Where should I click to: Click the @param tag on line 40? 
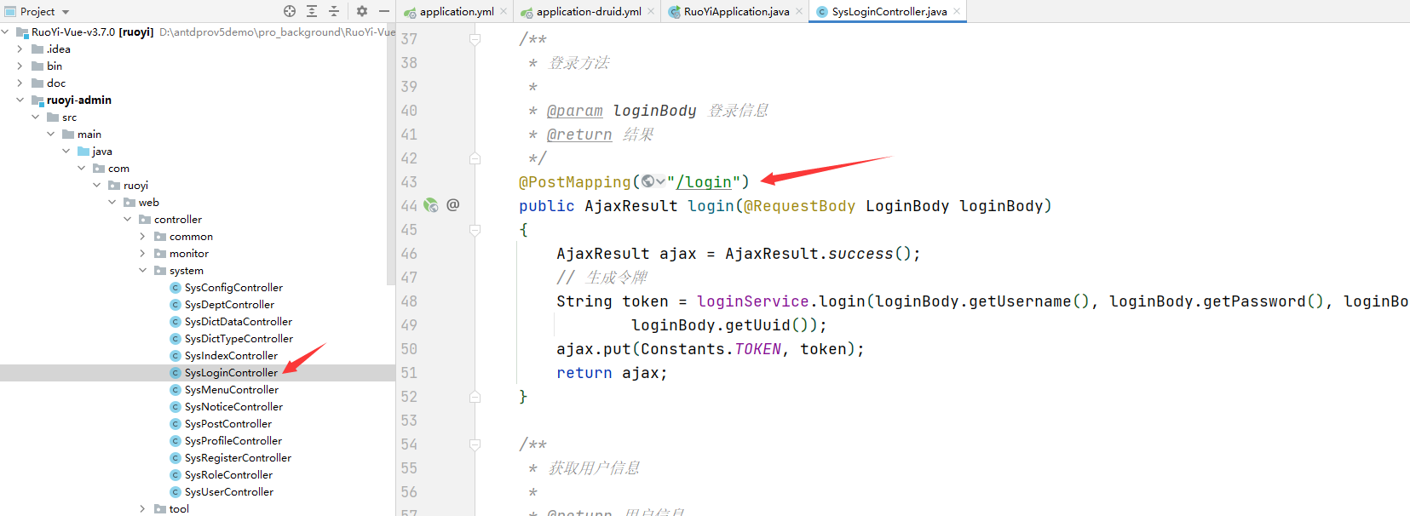(574, 111)
